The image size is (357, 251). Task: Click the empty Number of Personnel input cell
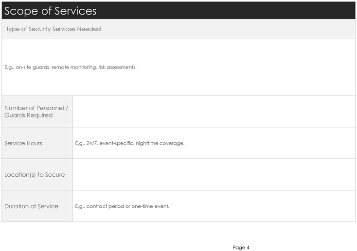pos(214,111)
